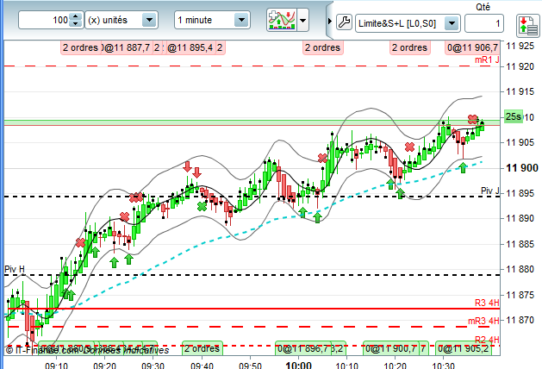Screen dimensions: 542x369
Task: Click the Qté quantity field showing 1
Action: 484,23
